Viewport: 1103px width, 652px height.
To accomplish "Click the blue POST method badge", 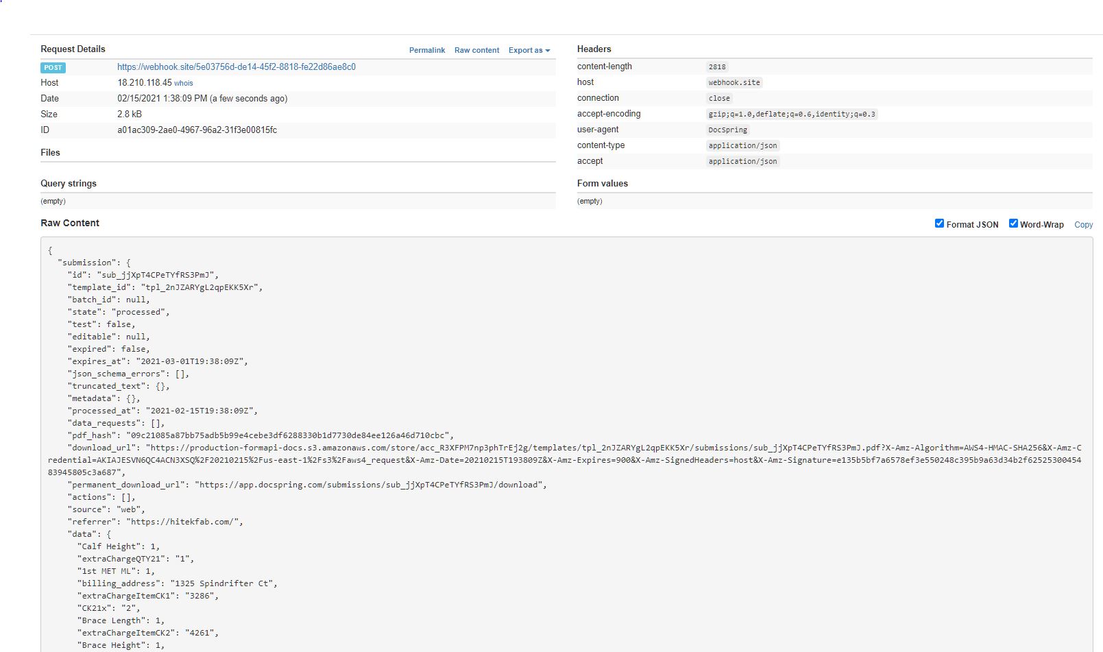I will click(x=53, y=68).
